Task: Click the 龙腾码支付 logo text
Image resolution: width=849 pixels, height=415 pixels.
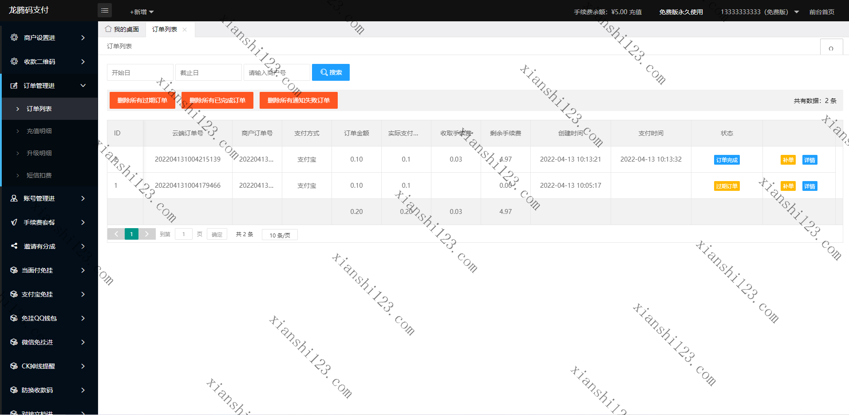Action: click(29, 10)
